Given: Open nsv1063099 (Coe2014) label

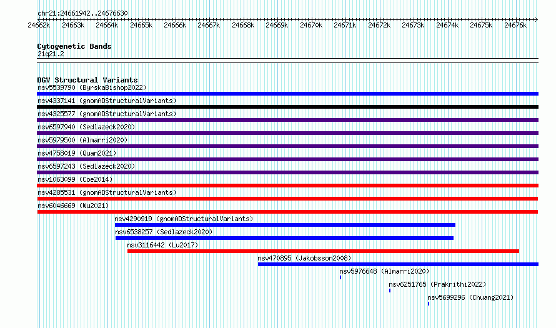Looking at the screenshot, I should coord(75,179).
